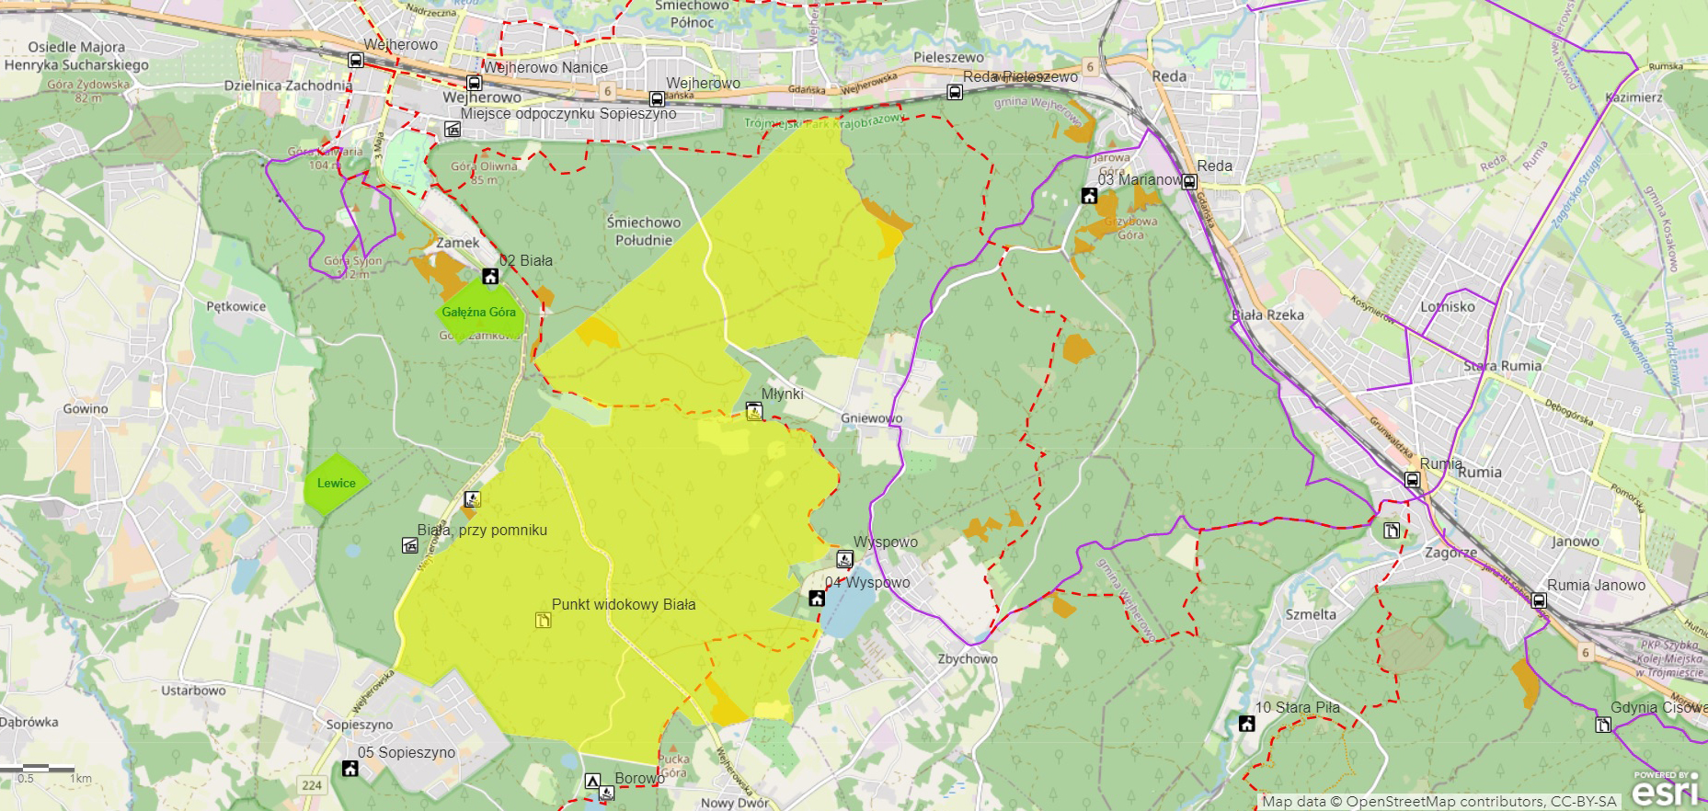Select the Reda Pieleszewo station icon
This screenshot has width=1708, height=811.
pyautogui.click(x=955, y=92)
